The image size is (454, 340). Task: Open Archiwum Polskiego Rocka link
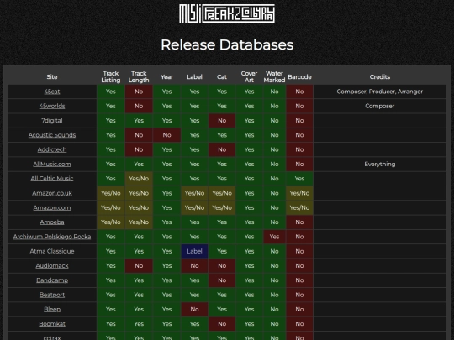pyautogui.click(x=52, y=237)
